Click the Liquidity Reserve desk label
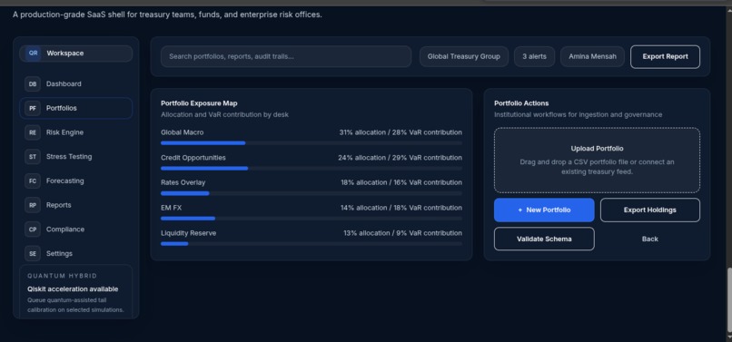732x342 pixels. (x=189, y=233)
